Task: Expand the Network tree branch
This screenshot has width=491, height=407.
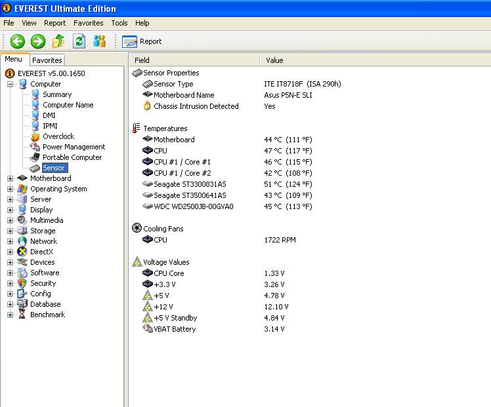Action: pos(10,241)
